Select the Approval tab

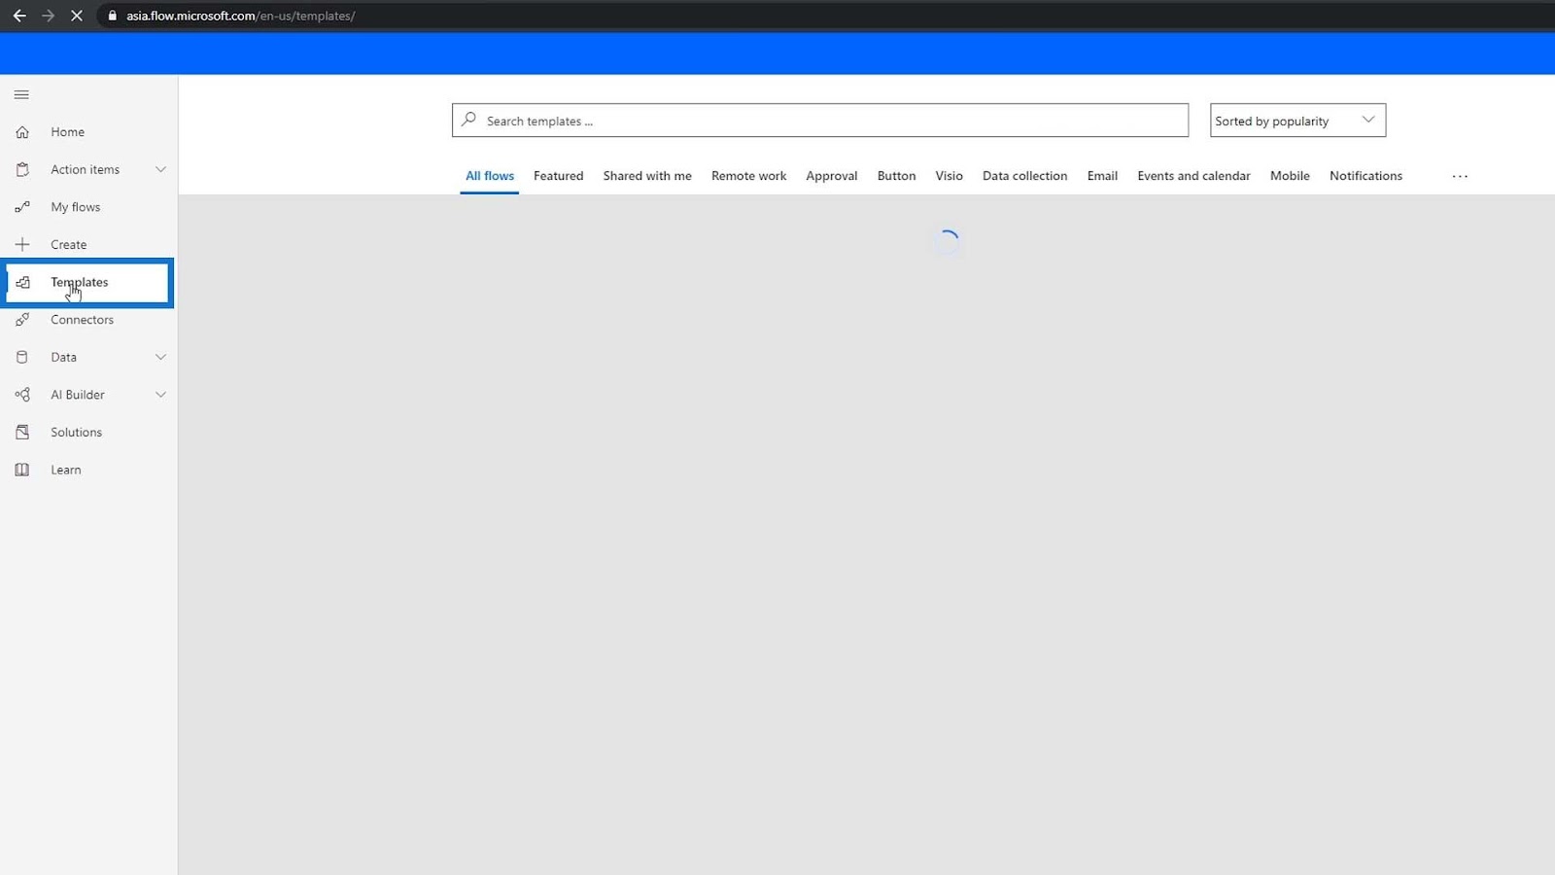832,176
